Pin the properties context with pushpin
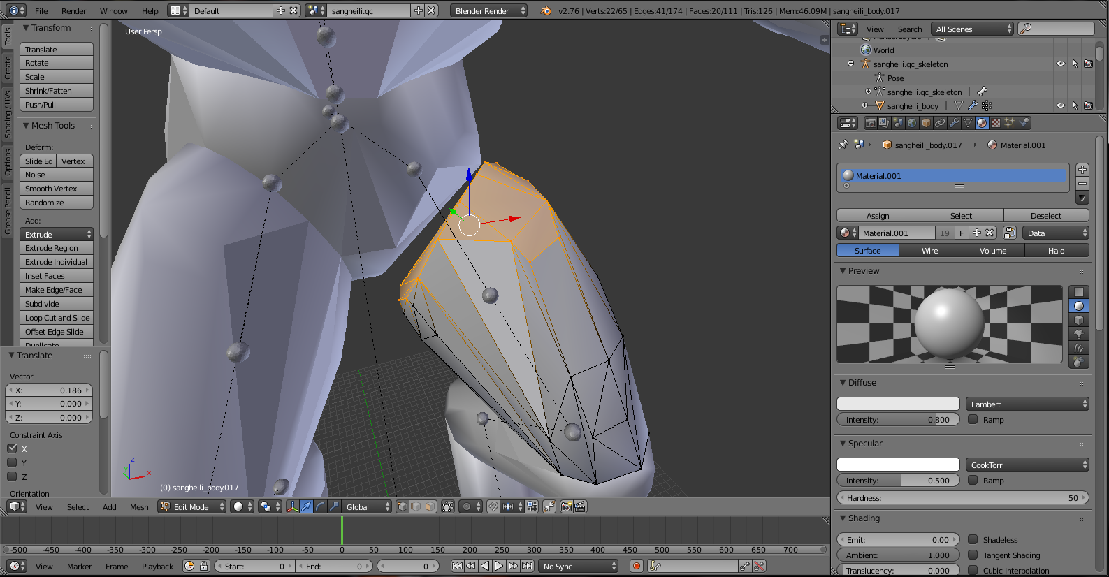 click(843, 145)
